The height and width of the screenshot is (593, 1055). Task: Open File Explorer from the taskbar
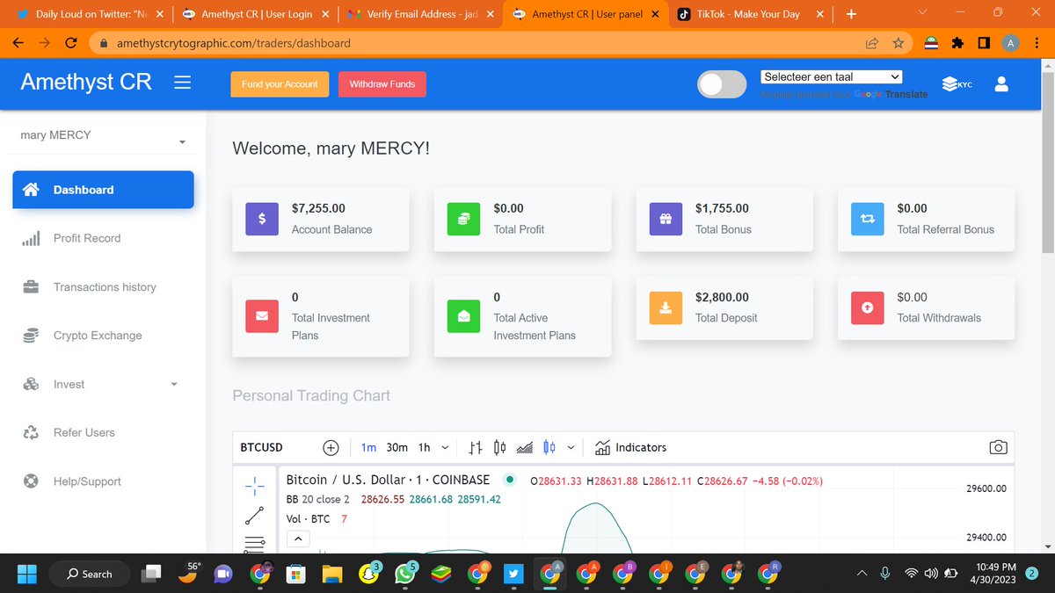pos(331,575)
